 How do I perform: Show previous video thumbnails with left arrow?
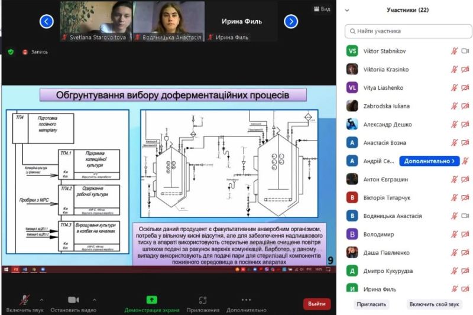47,21
